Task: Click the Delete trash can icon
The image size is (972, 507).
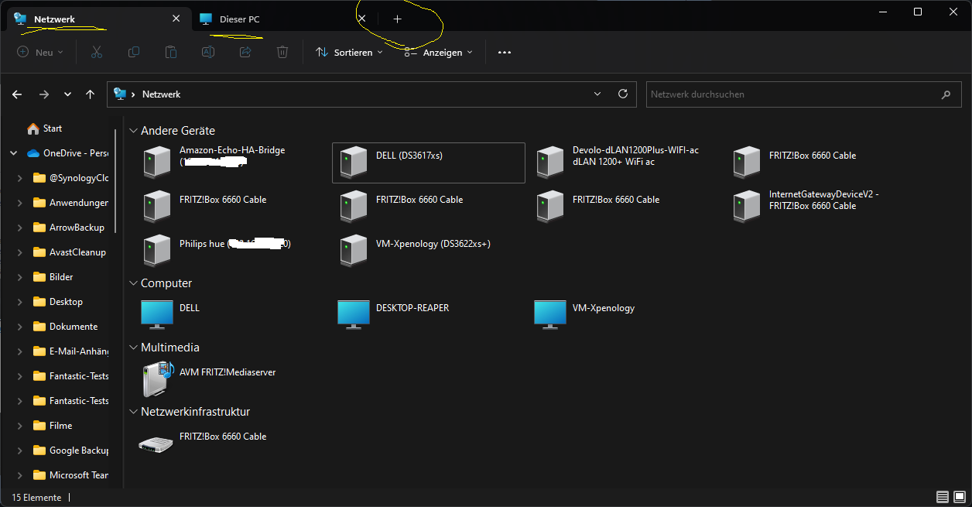Action: [x=282, y=52]
